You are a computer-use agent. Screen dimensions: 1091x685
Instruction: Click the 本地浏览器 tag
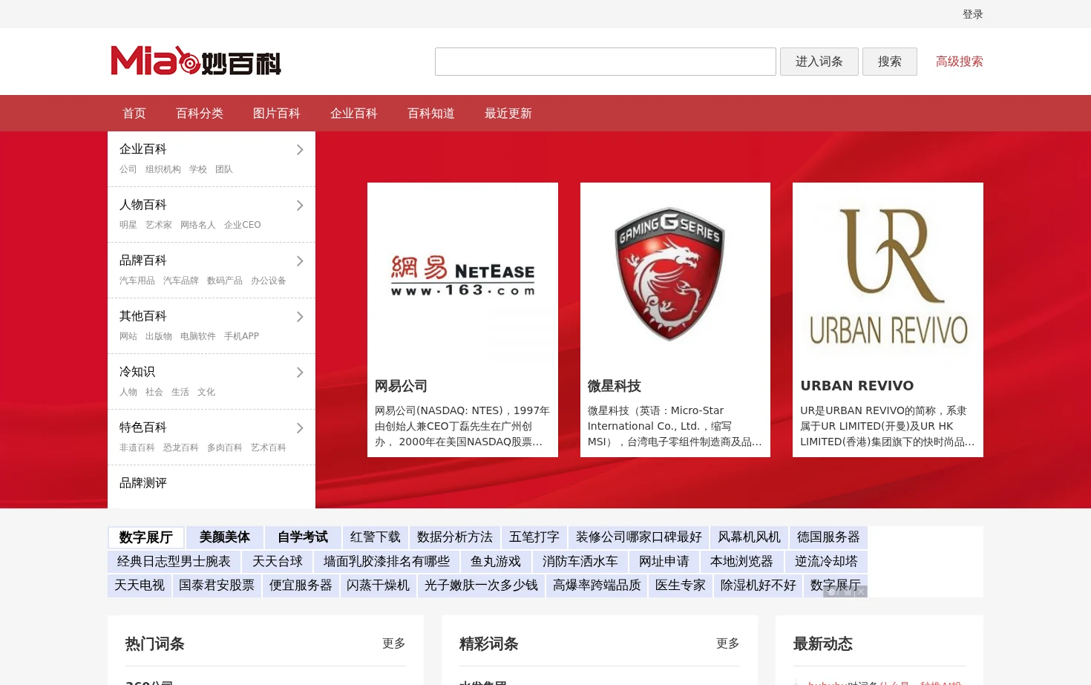click(742, 562)
